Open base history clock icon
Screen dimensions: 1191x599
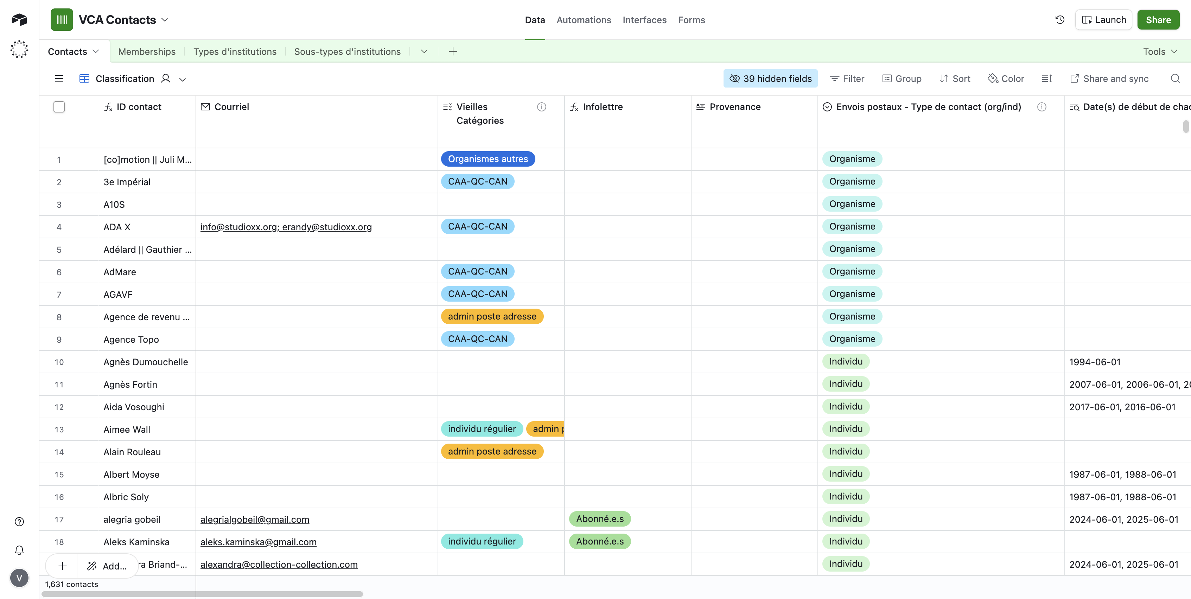1060,20
